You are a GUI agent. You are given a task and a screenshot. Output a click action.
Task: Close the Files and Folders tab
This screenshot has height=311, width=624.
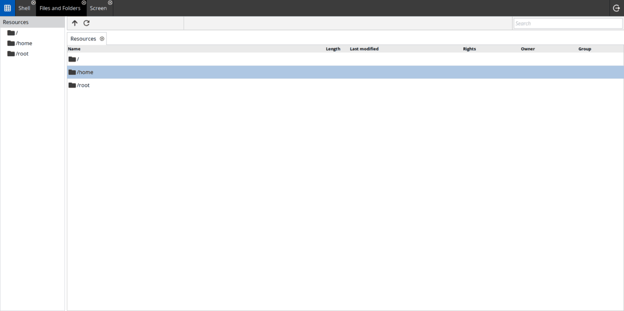coord(84,3)
